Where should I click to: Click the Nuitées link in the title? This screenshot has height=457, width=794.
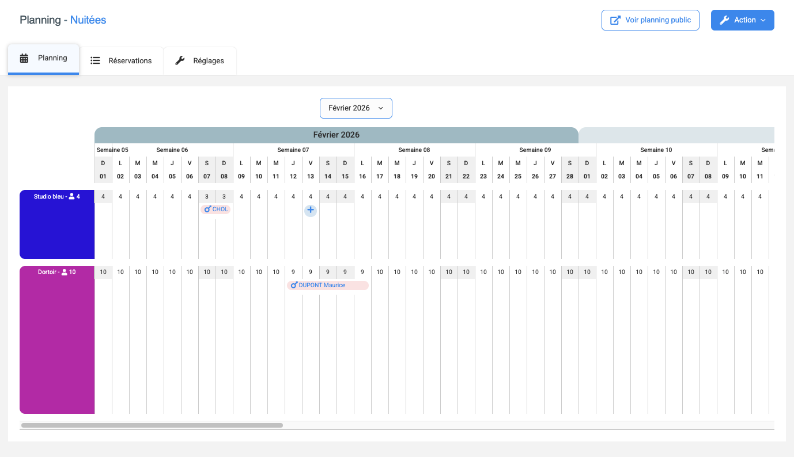pos(88,20)
